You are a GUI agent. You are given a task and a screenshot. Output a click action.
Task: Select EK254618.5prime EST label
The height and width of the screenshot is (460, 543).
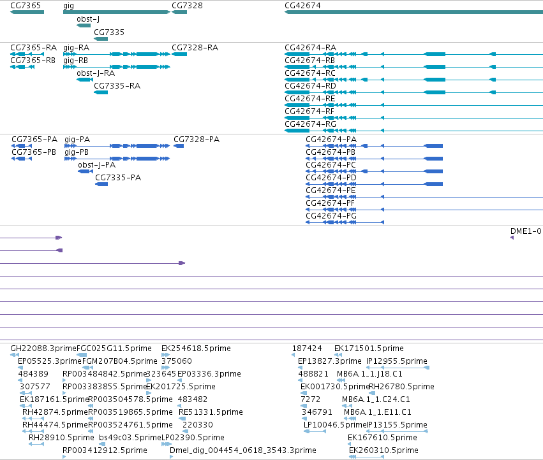[196, 349]
